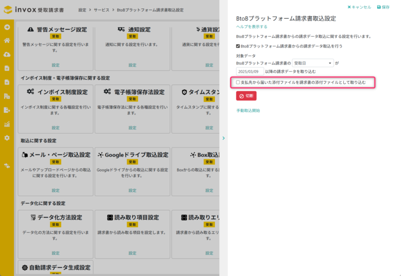Click 設定 link under 通知設定
401x276 pixels.
(132, 65)
